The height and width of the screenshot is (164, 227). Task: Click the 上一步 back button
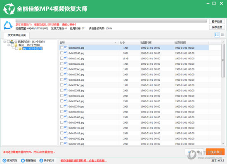(x=195, y=152)
